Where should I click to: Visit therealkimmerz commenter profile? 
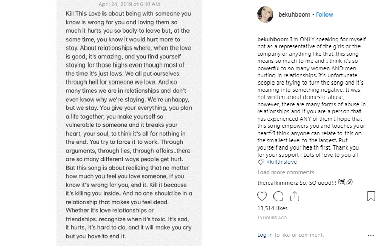pyautogui.click(x=278, y=183)
